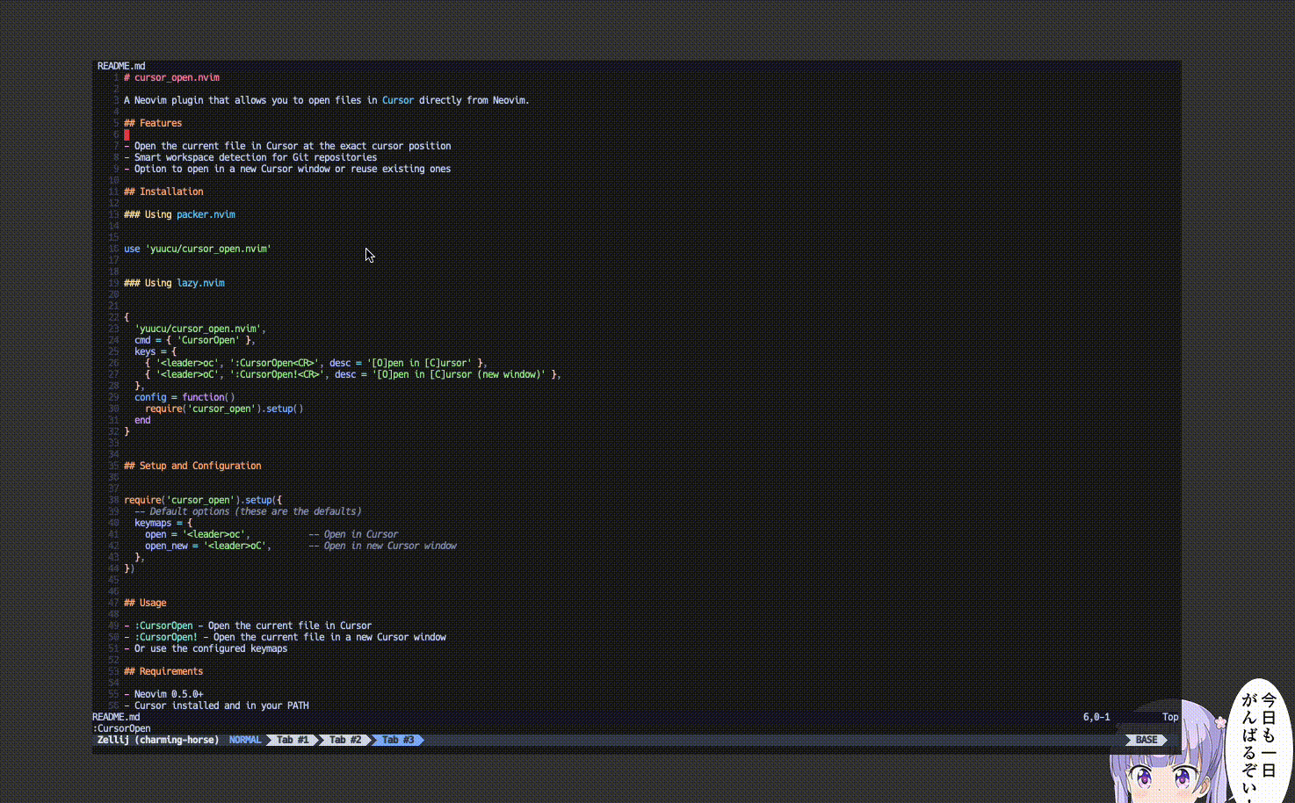Click the NORMAL mode indicator in Zellij bar

pos(245,740)
